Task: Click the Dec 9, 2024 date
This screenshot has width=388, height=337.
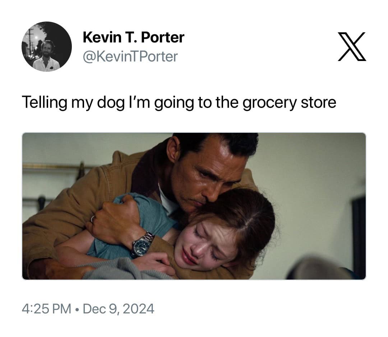Action: [119, 309]
